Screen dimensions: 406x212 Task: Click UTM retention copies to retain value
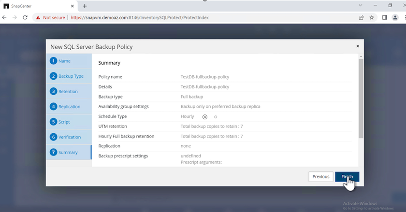[x=212, y=127]
